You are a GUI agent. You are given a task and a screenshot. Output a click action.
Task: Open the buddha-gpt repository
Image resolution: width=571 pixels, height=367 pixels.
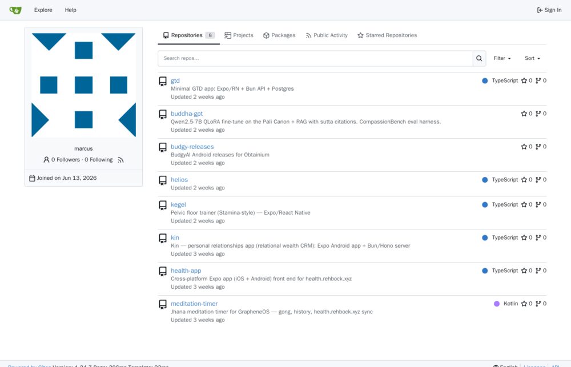[x=187, y=114]
